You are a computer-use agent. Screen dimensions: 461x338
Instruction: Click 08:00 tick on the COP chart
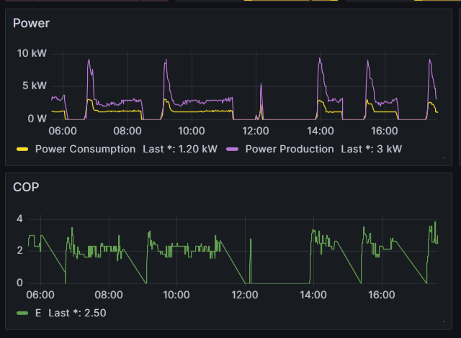(x=109, y=295)
